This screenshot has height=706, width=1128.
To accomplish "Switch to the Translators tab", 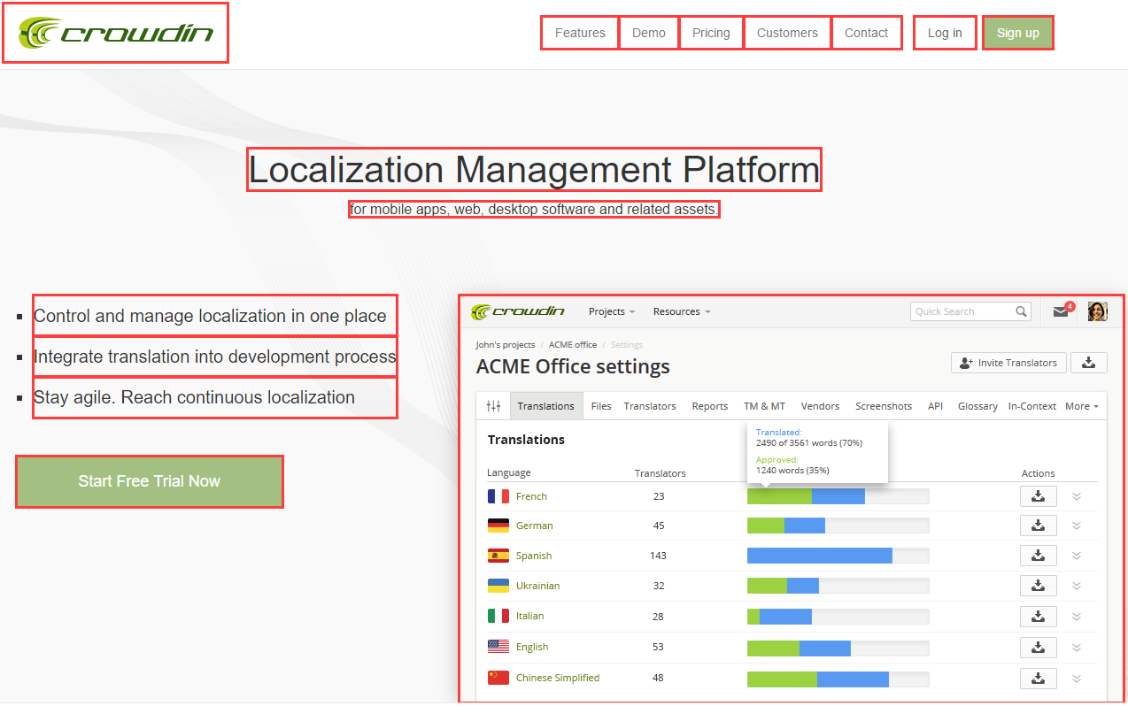I will [x=650, y=406].
